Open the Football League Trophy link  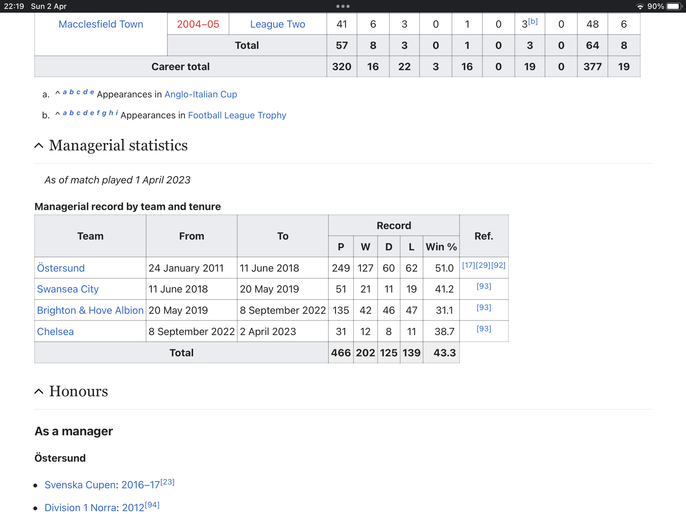237,115
